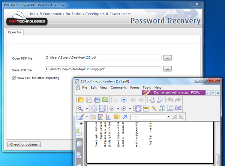Click the Find text box in Foxit
225x166 pixels.
click(x=149, y=117)
